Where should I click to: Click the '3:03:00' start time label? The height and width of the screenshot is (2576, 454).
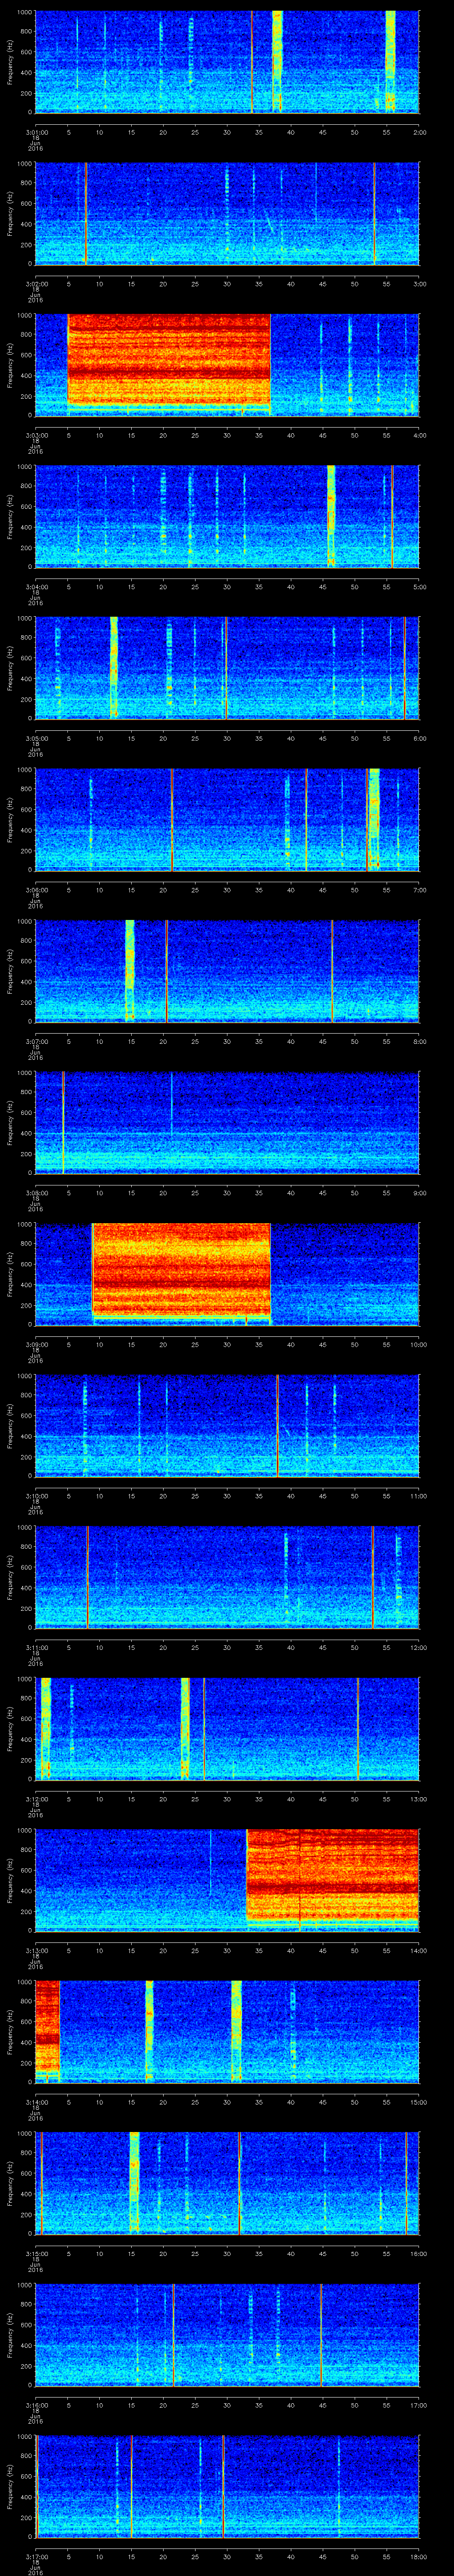tap(36, 435)
